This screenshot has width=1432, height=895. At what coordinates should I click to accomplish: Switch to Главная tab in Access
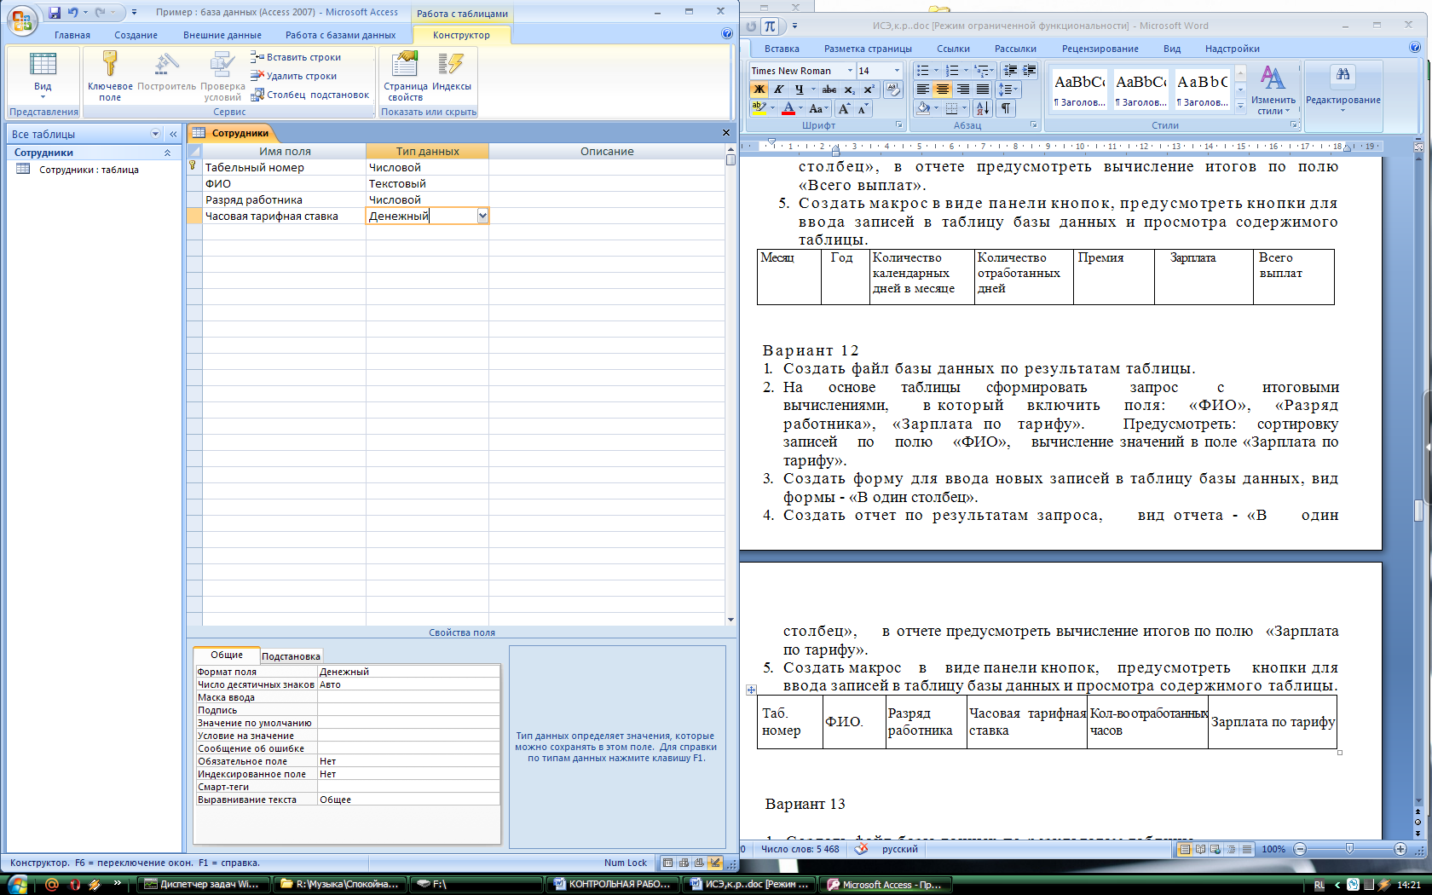point(72,35)
